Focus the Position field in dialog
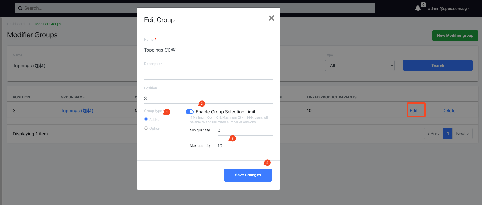482x205 pixels. click(x=208, y=99)
